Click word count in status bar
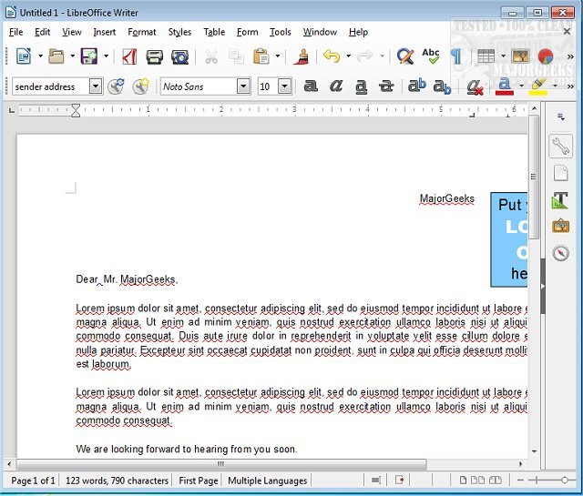The height and width of the screenshot is (496, 583). (118, 481)
